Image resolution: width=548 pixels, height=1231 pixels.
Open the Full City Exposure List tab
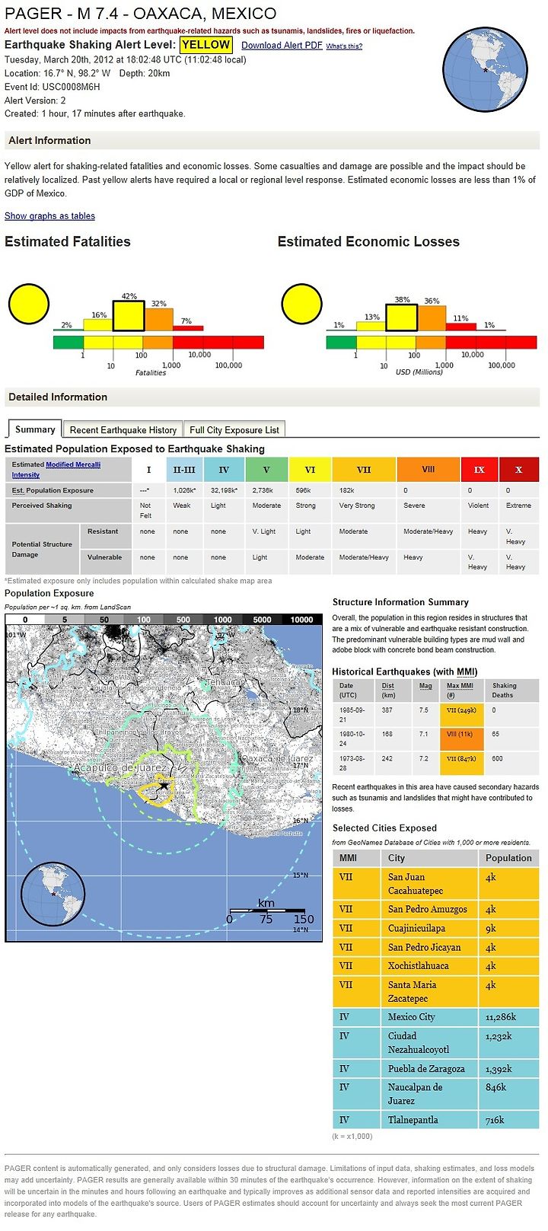point(234,430)
